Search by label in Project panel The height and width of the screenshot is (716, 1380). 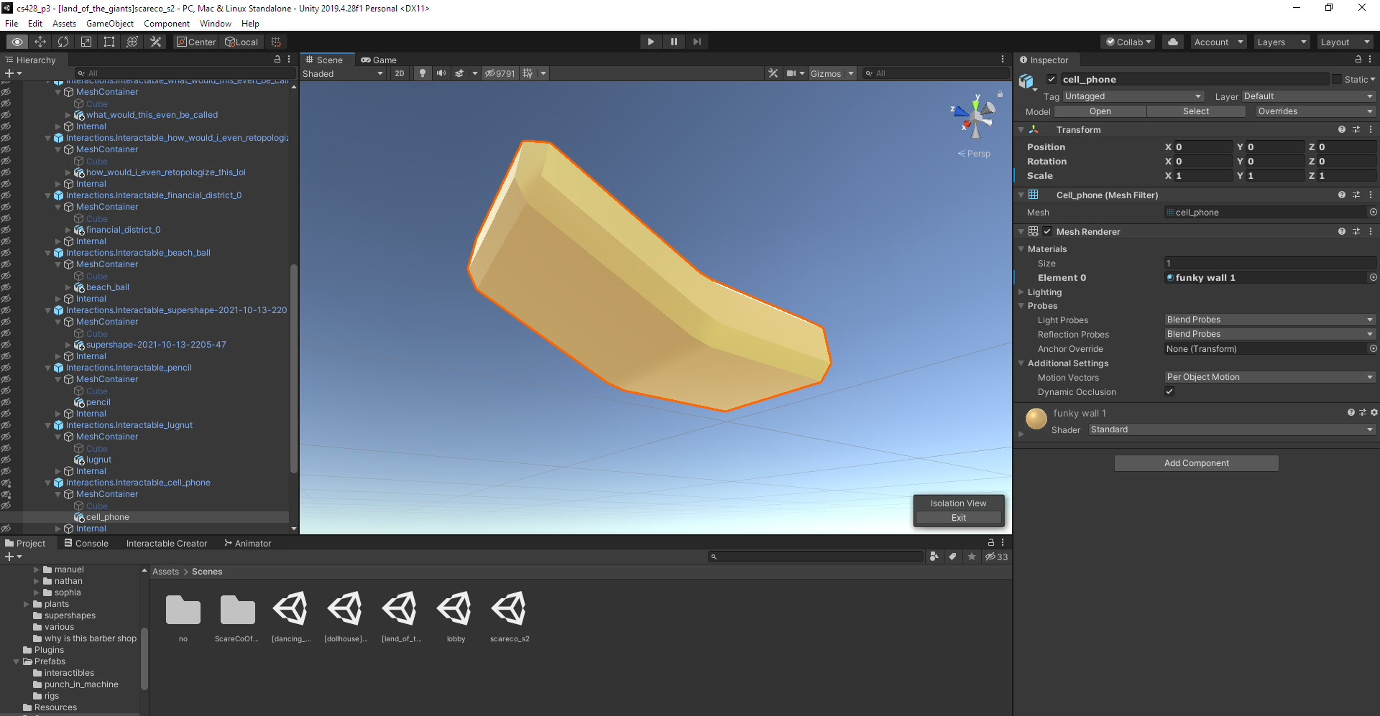(x=952, y=557)
